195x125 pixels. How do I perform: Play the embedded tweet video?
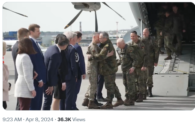point(99,56)
